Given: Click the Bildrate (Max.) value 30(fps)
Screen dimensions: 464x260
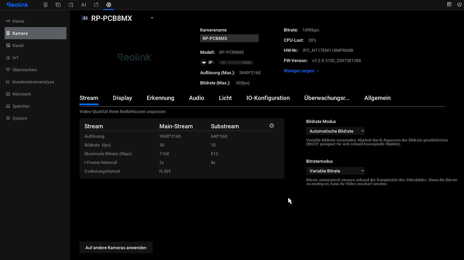Looking at the screenshot, I should click(242, 83).
